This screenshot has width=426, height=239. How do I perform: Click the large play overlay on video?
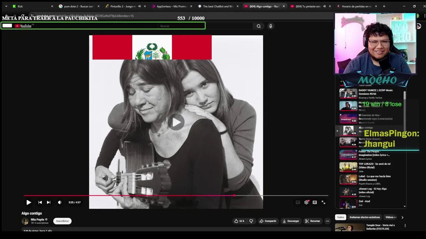pos(176,122)
